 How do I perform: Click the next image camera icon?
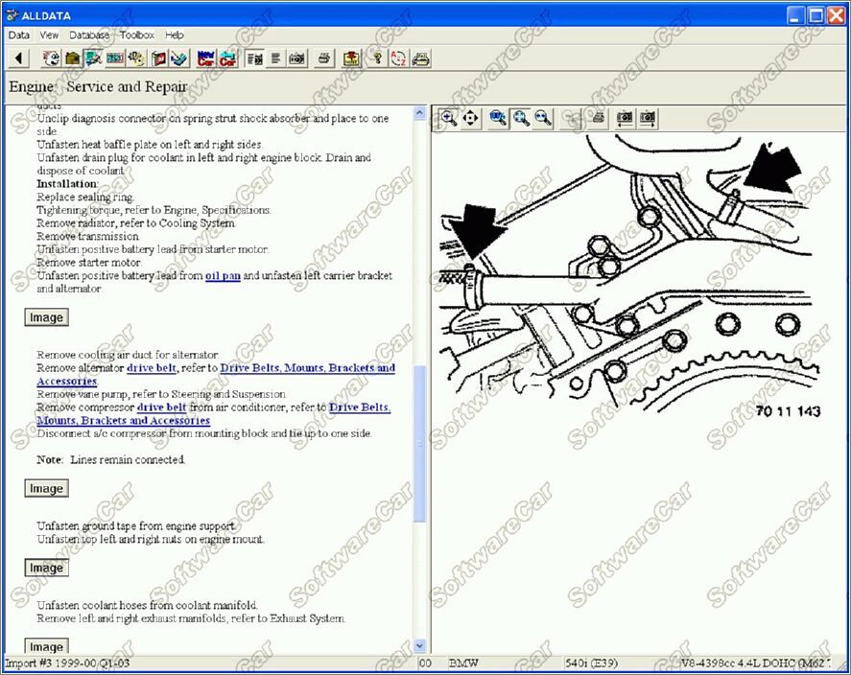(648, 118)
